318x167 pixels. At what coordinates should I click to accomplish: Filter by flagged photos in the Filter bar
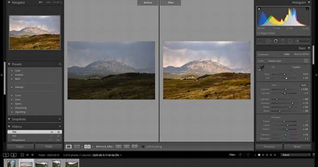pyautogui.click(x=240, y=155)
